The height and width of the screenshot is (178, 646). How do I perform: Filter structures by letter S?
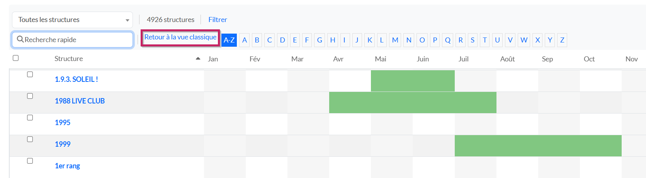[472, 40]
